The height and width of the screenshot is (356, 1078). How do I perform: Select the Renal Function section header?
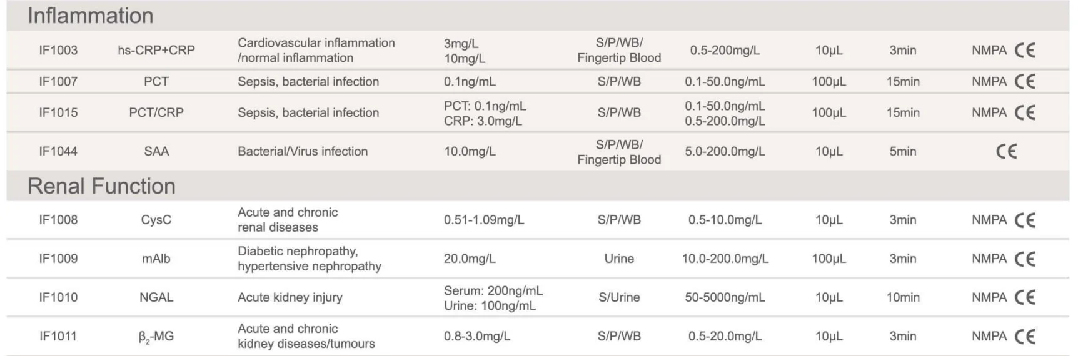pos(101,186)
